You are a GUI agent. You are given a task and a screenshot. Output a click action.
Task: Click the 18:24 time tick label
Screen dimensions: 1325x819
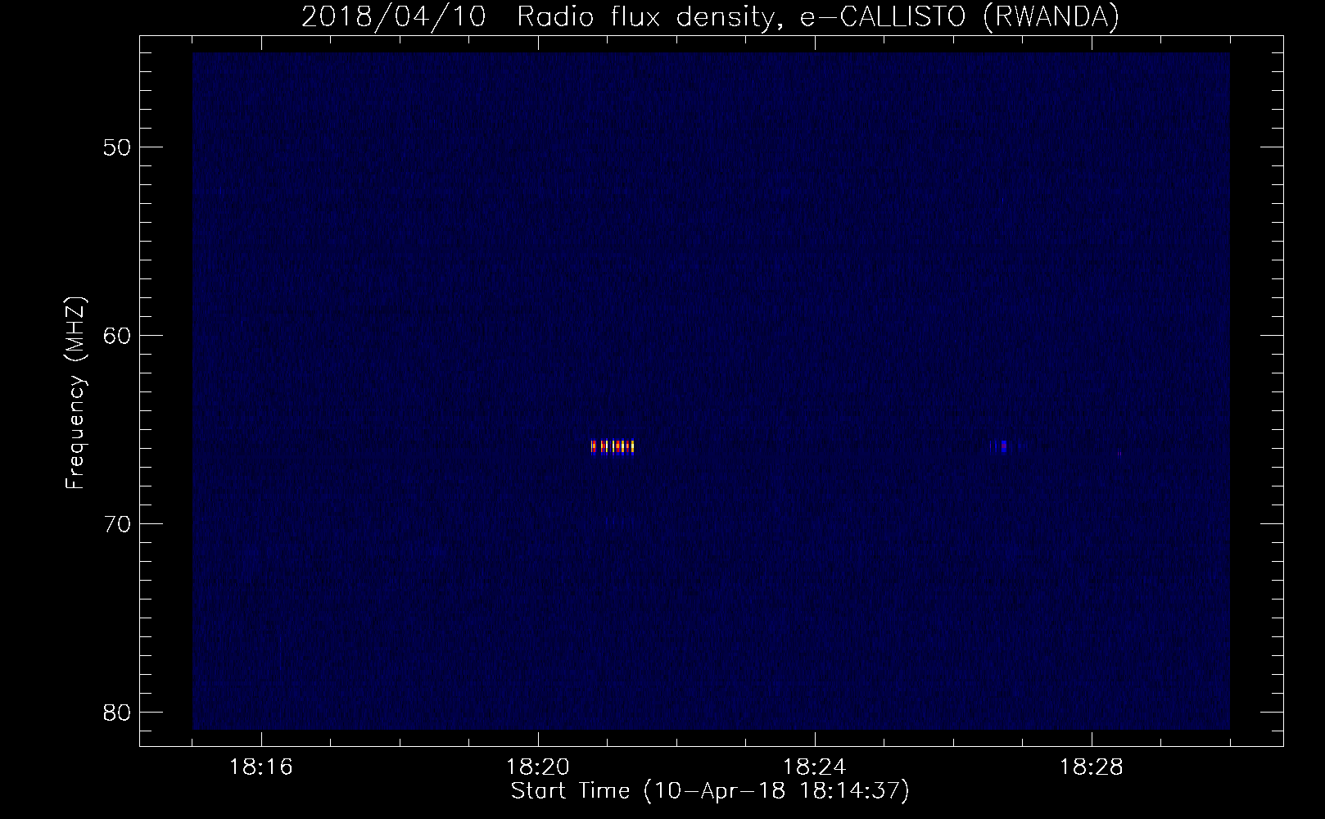815,767
